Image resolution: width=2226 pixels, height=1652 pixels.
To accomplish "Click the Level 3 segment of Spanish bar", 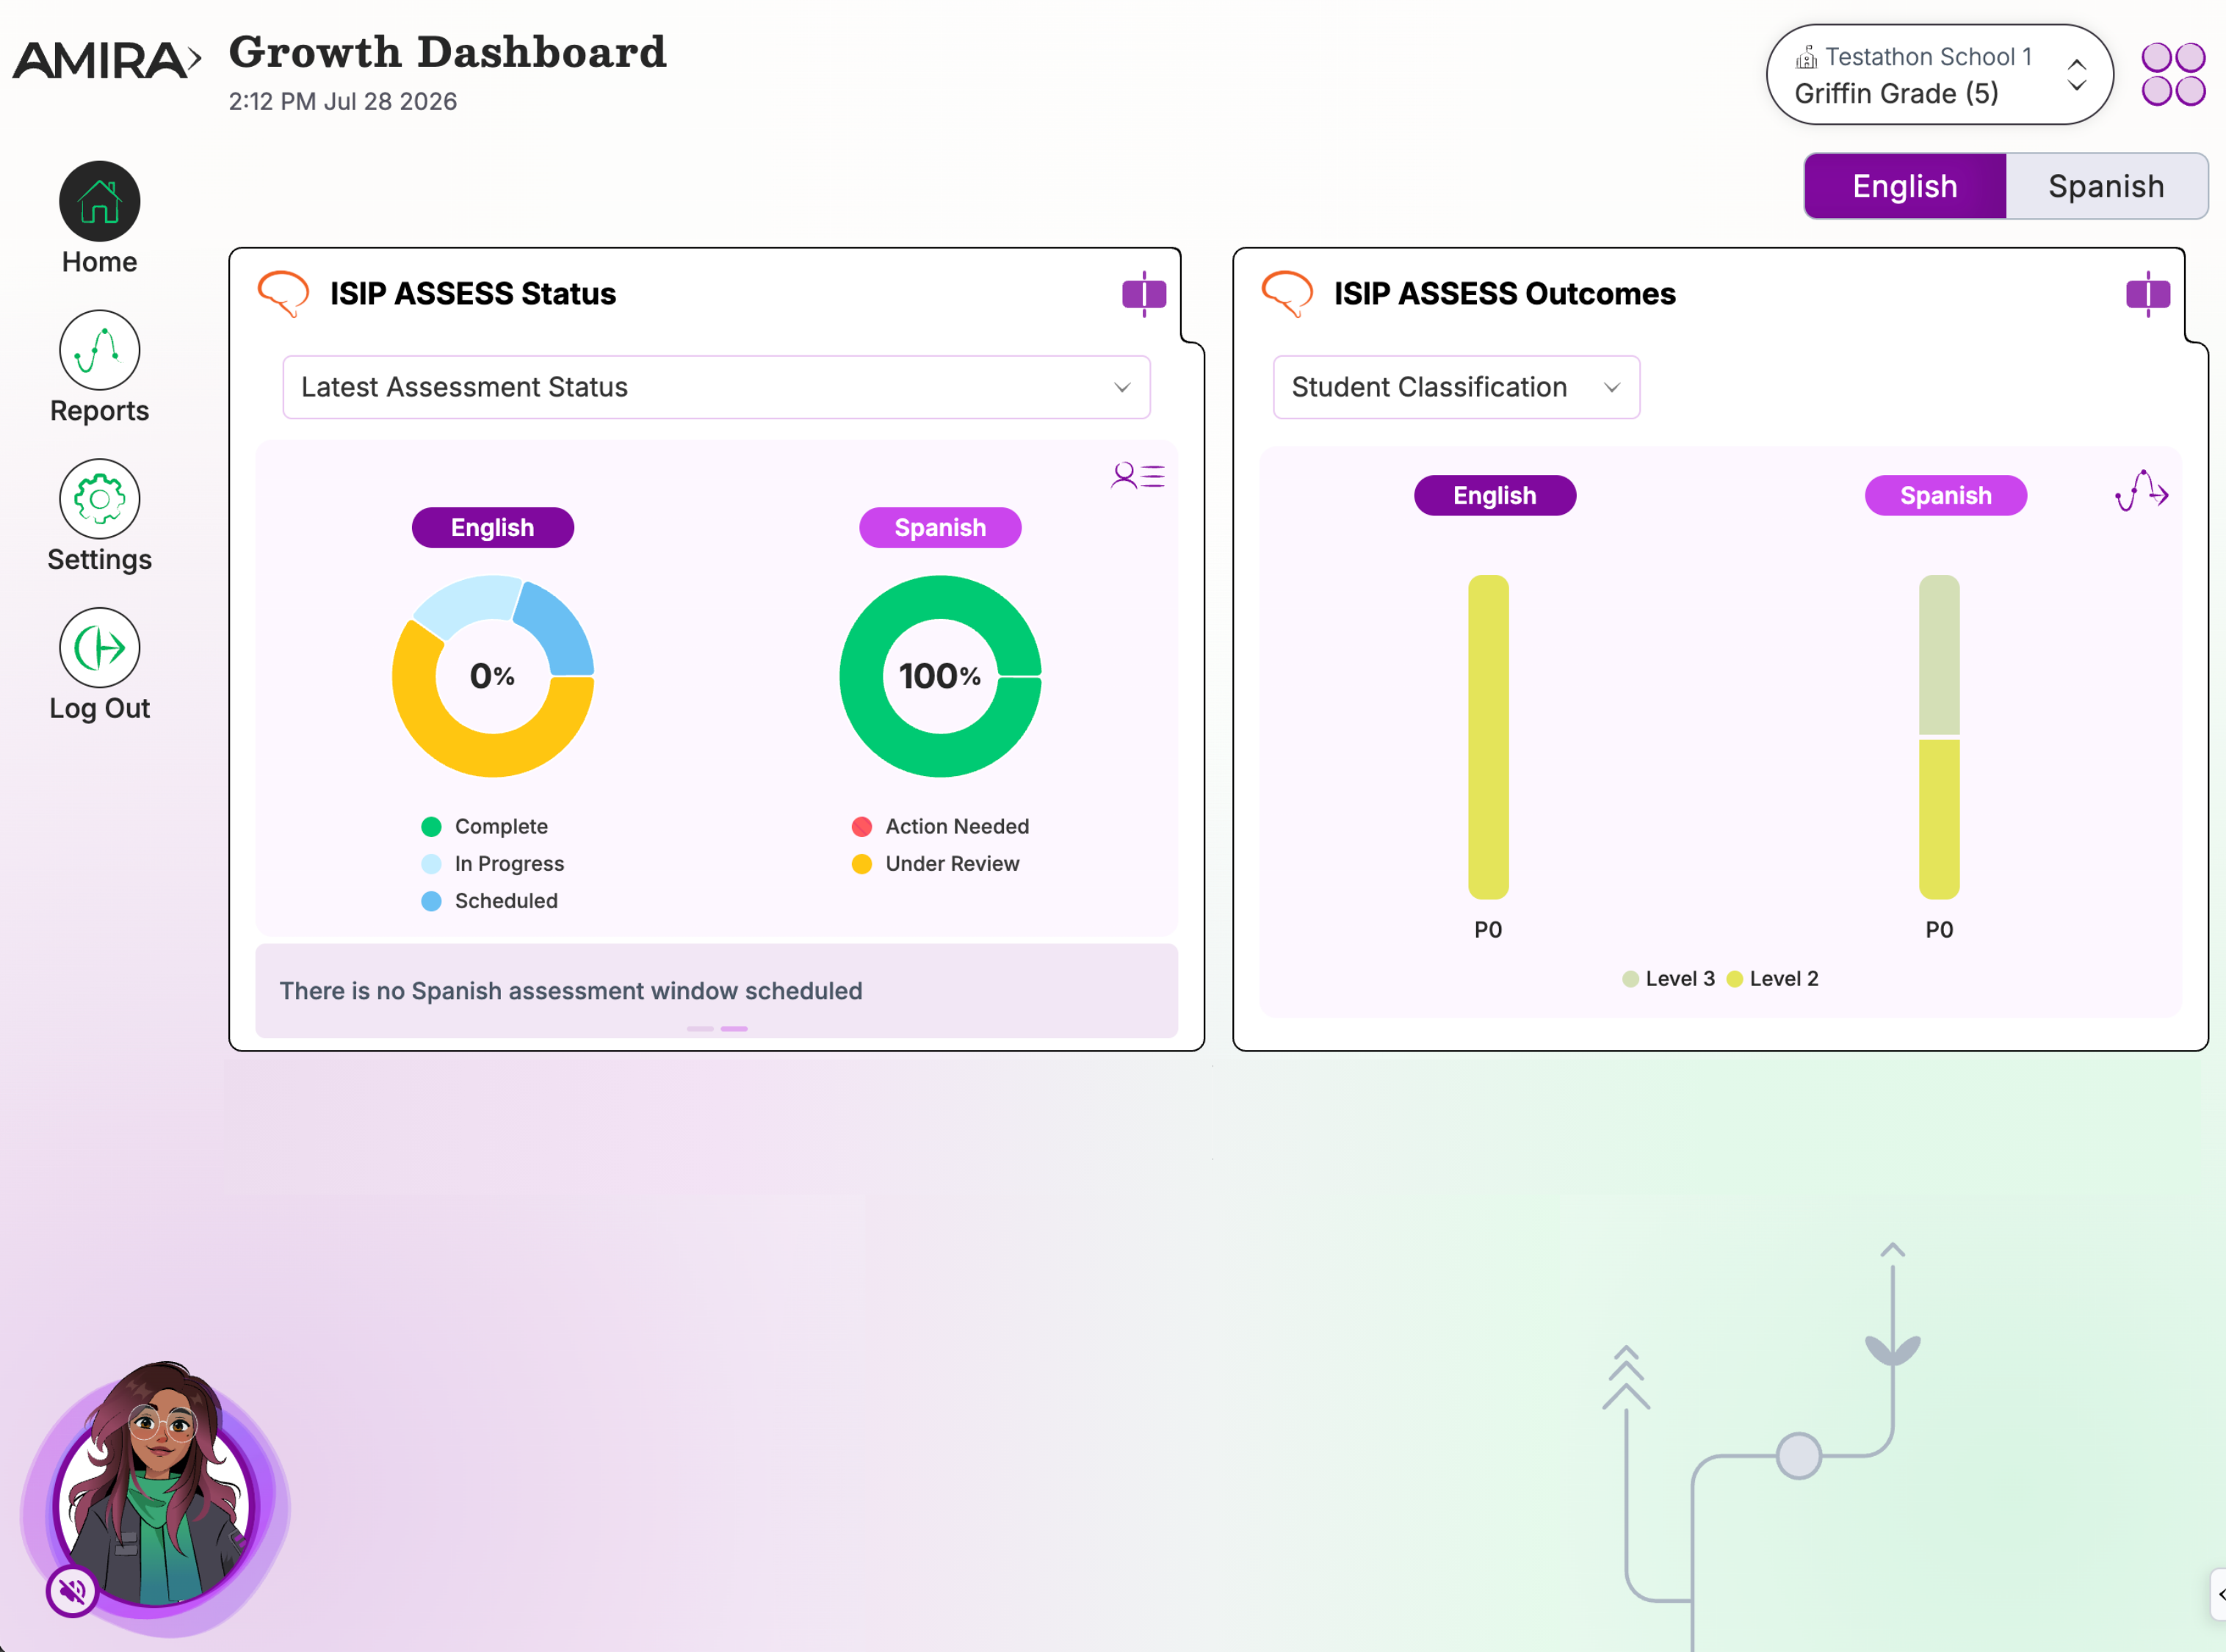I will click(1939, 655).
